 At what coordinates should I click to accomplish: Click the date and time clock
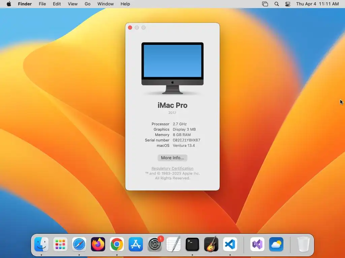(317, 4)
